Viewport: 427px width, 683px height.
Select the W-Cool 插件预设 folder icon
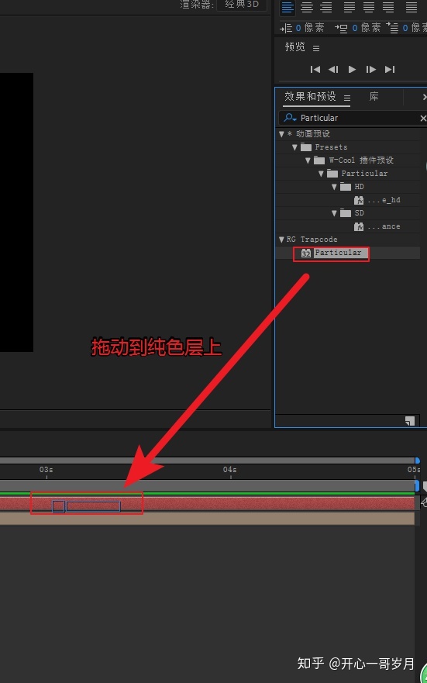[319, 160]
